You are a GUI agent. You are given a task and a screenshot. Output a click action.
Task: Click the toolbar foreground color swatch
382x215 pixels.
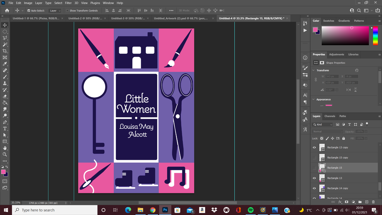coord(3,172)
